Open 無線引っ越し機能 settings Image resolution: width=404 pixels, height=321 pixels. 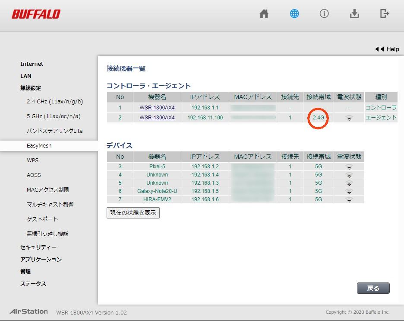pyautogui.click(x=47, y=234)
